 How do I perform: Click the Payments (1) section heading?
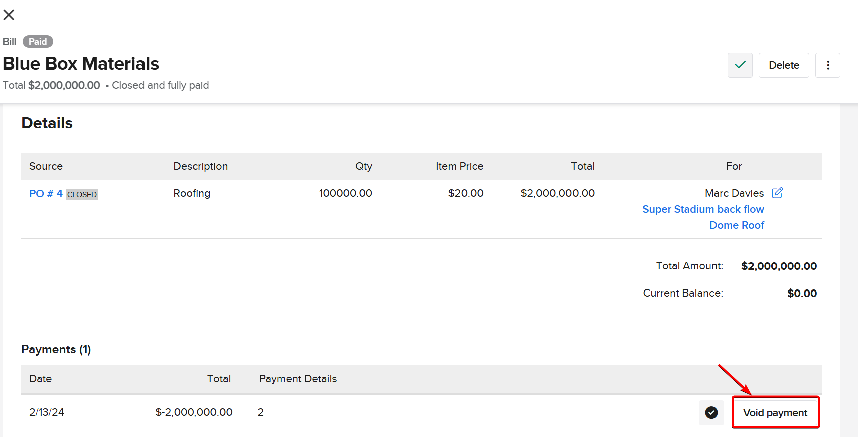(x=56, y=349)
